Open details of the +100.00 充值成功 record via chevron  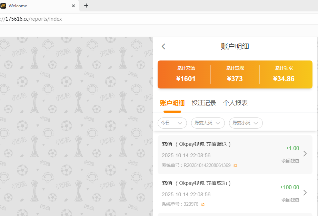click(x=305, y=192)
